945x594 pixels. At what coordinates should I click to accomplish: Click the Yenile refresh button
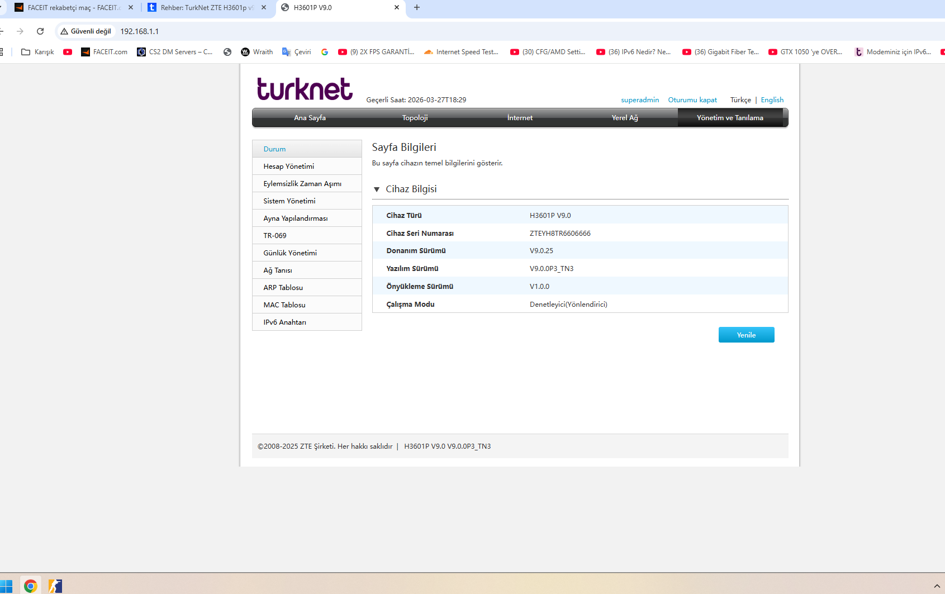746,335
